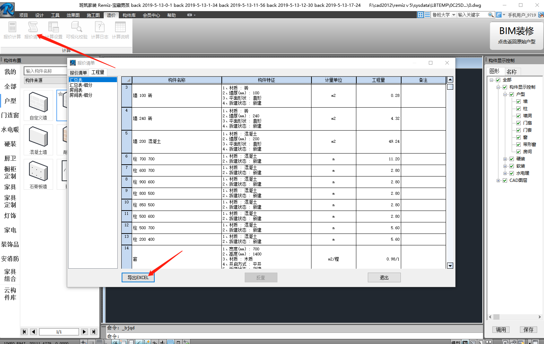Click BIM装修 return-to-original-layout button
Image resolution: width=544 pixels, height=344 pixels.
pos(516,35)
